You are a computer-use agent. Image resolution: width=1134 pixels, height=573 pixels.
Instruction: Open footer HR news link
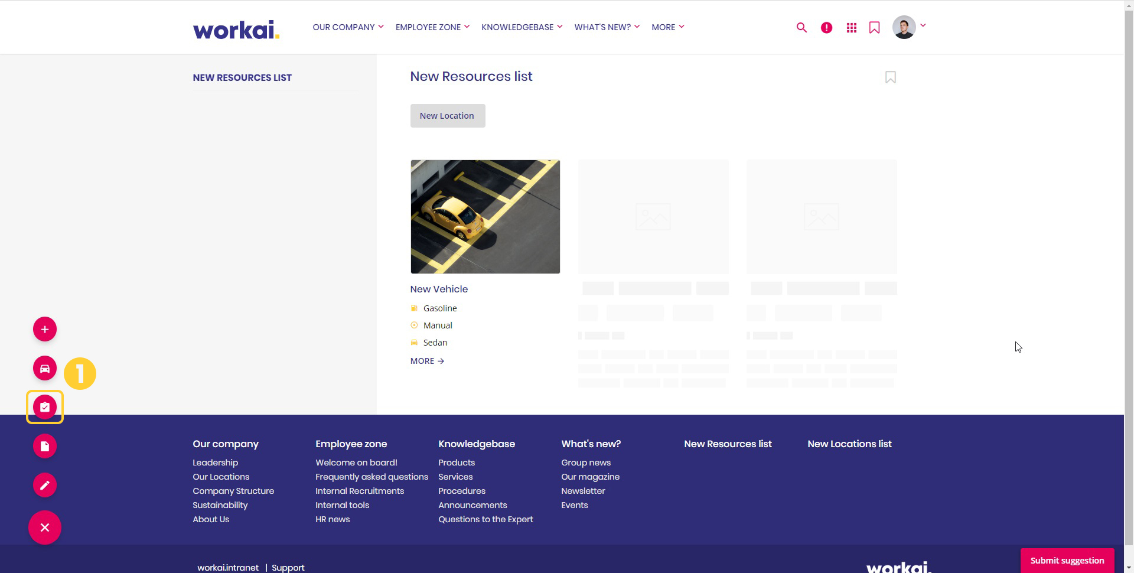(x=333, y=519)
